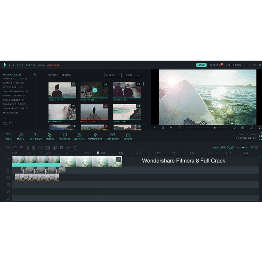
Task: Click the timeline zoom slider
Action: (242, 148)
